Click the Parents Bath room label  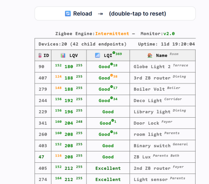coord(166,156)
